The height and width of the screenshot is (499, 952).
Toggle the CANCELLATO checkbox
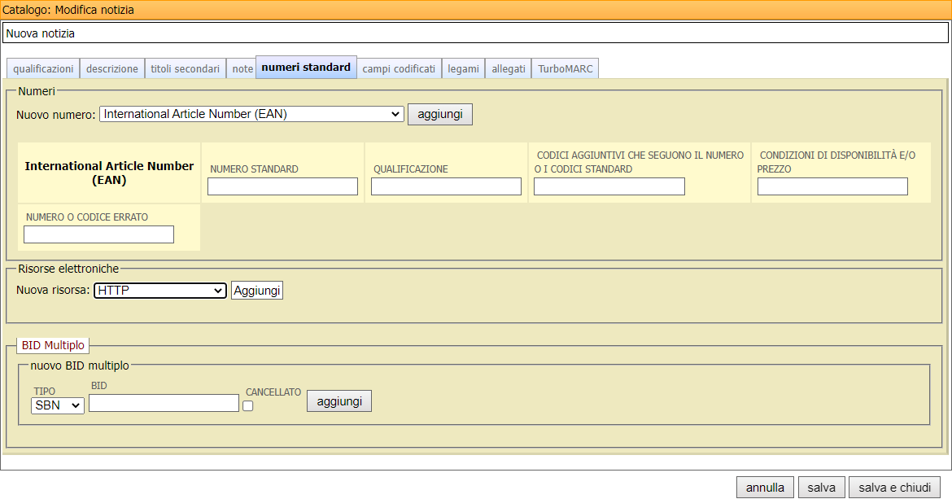pyautogui.click(x=248, y=406)
